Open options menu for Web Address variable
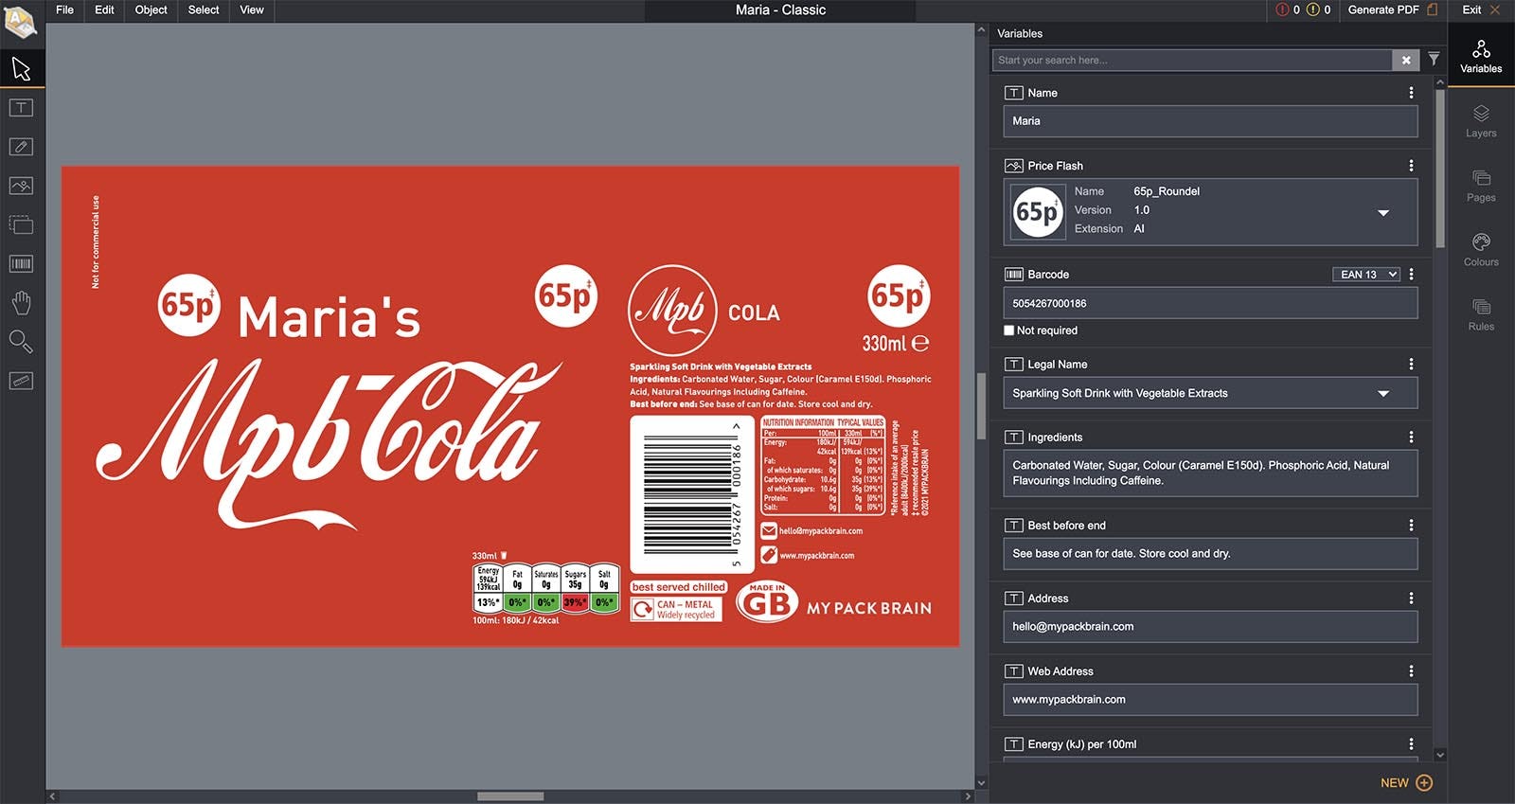The width and height of the screenshot is (1515, 804). click(x=1411, y=671)
